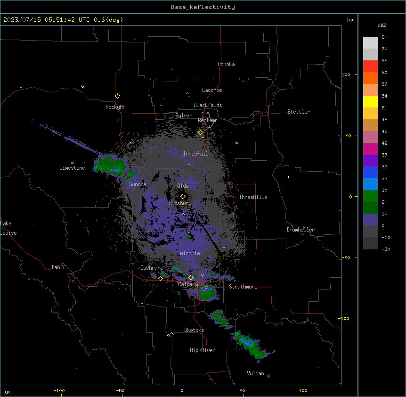
Task: Click the Limestone label
Action: click(x=72, y=168)
